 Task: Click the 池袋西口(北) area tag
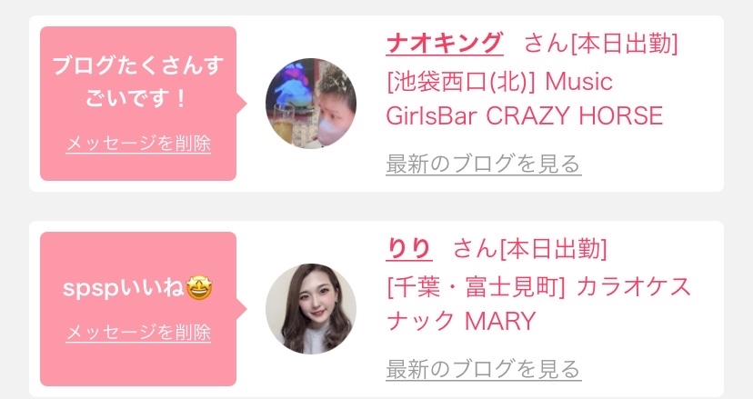coord(460,82)
